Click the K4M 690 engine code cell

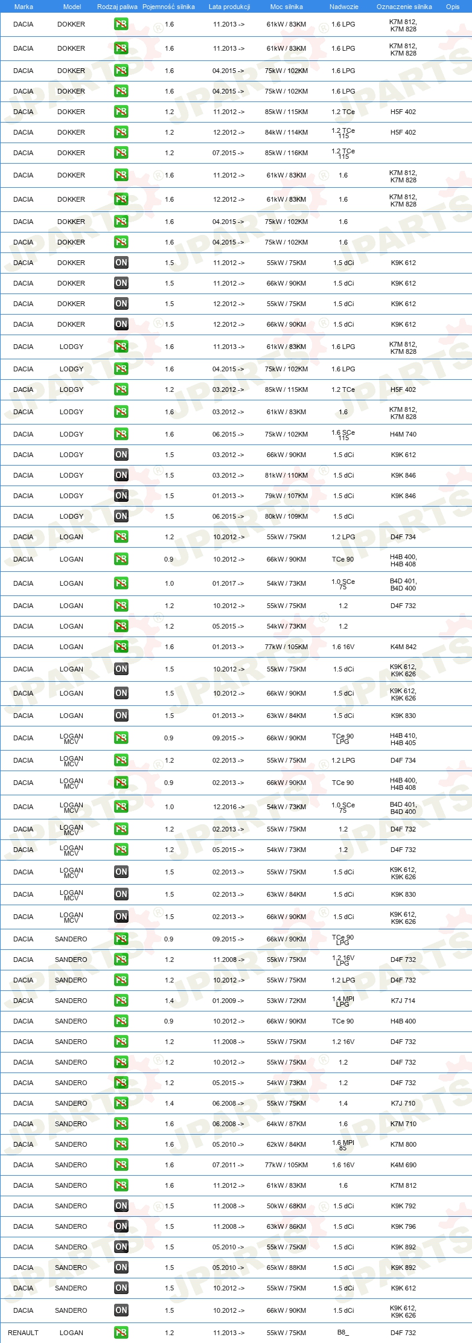403,1165
